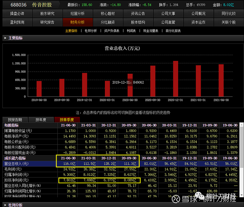
Task: Click the 2019-12-31 revenue bar
Action: click(x=84, y=85)
